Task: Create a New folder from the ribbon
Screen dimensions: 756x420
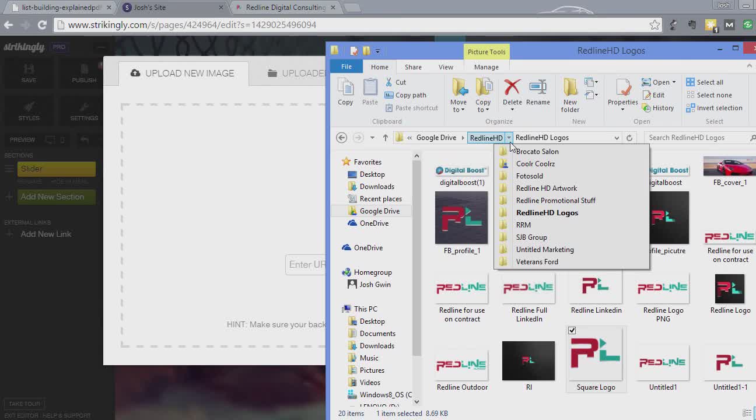Action: point(570,96)
